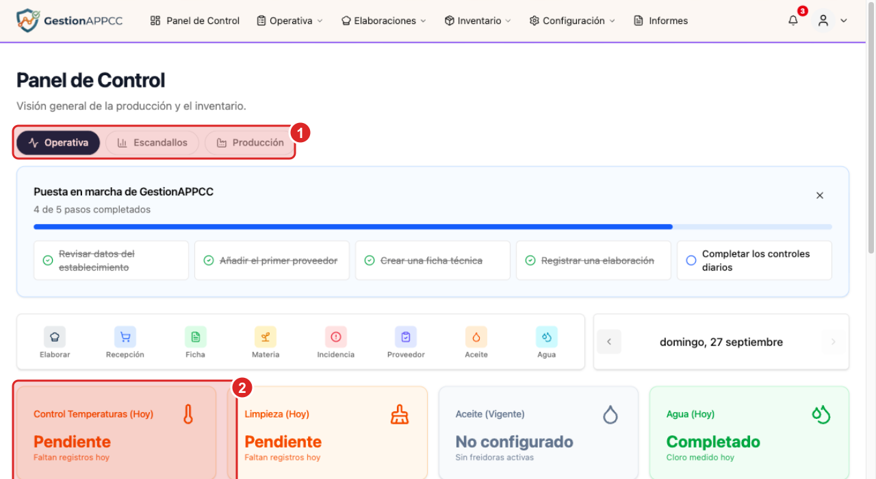Viewport: 876px width, 479px height.
Task: Go to next day with right arrow
Action: tap(834, 342)
